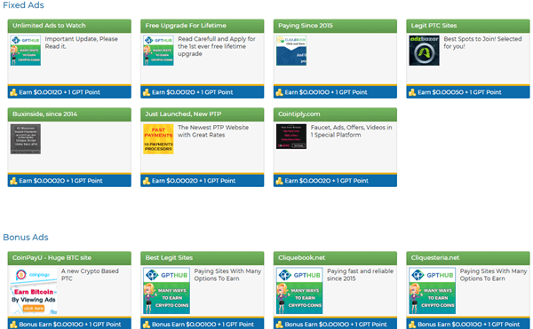Click the 'Best Spots to Join!' description
Image resolution: width=533 pixels, height=329 pixels.
(x=482, y=43)
